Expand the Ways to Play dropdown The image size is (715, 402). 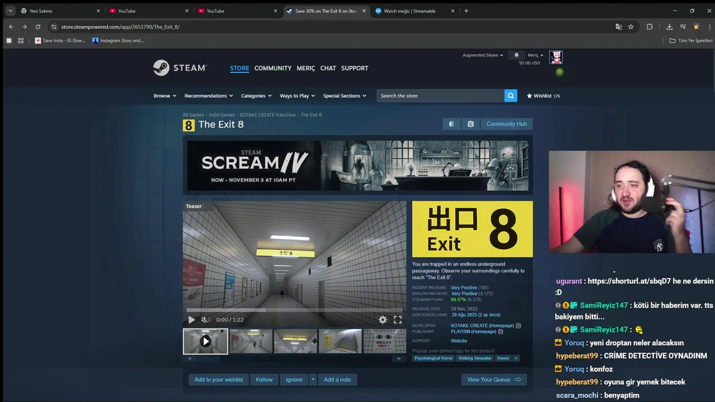(x=298, y=95)
